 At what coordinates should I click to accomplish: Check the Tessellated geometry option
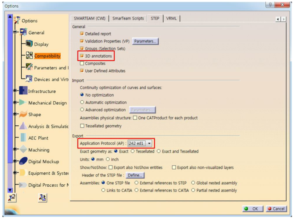click(83, 126)
